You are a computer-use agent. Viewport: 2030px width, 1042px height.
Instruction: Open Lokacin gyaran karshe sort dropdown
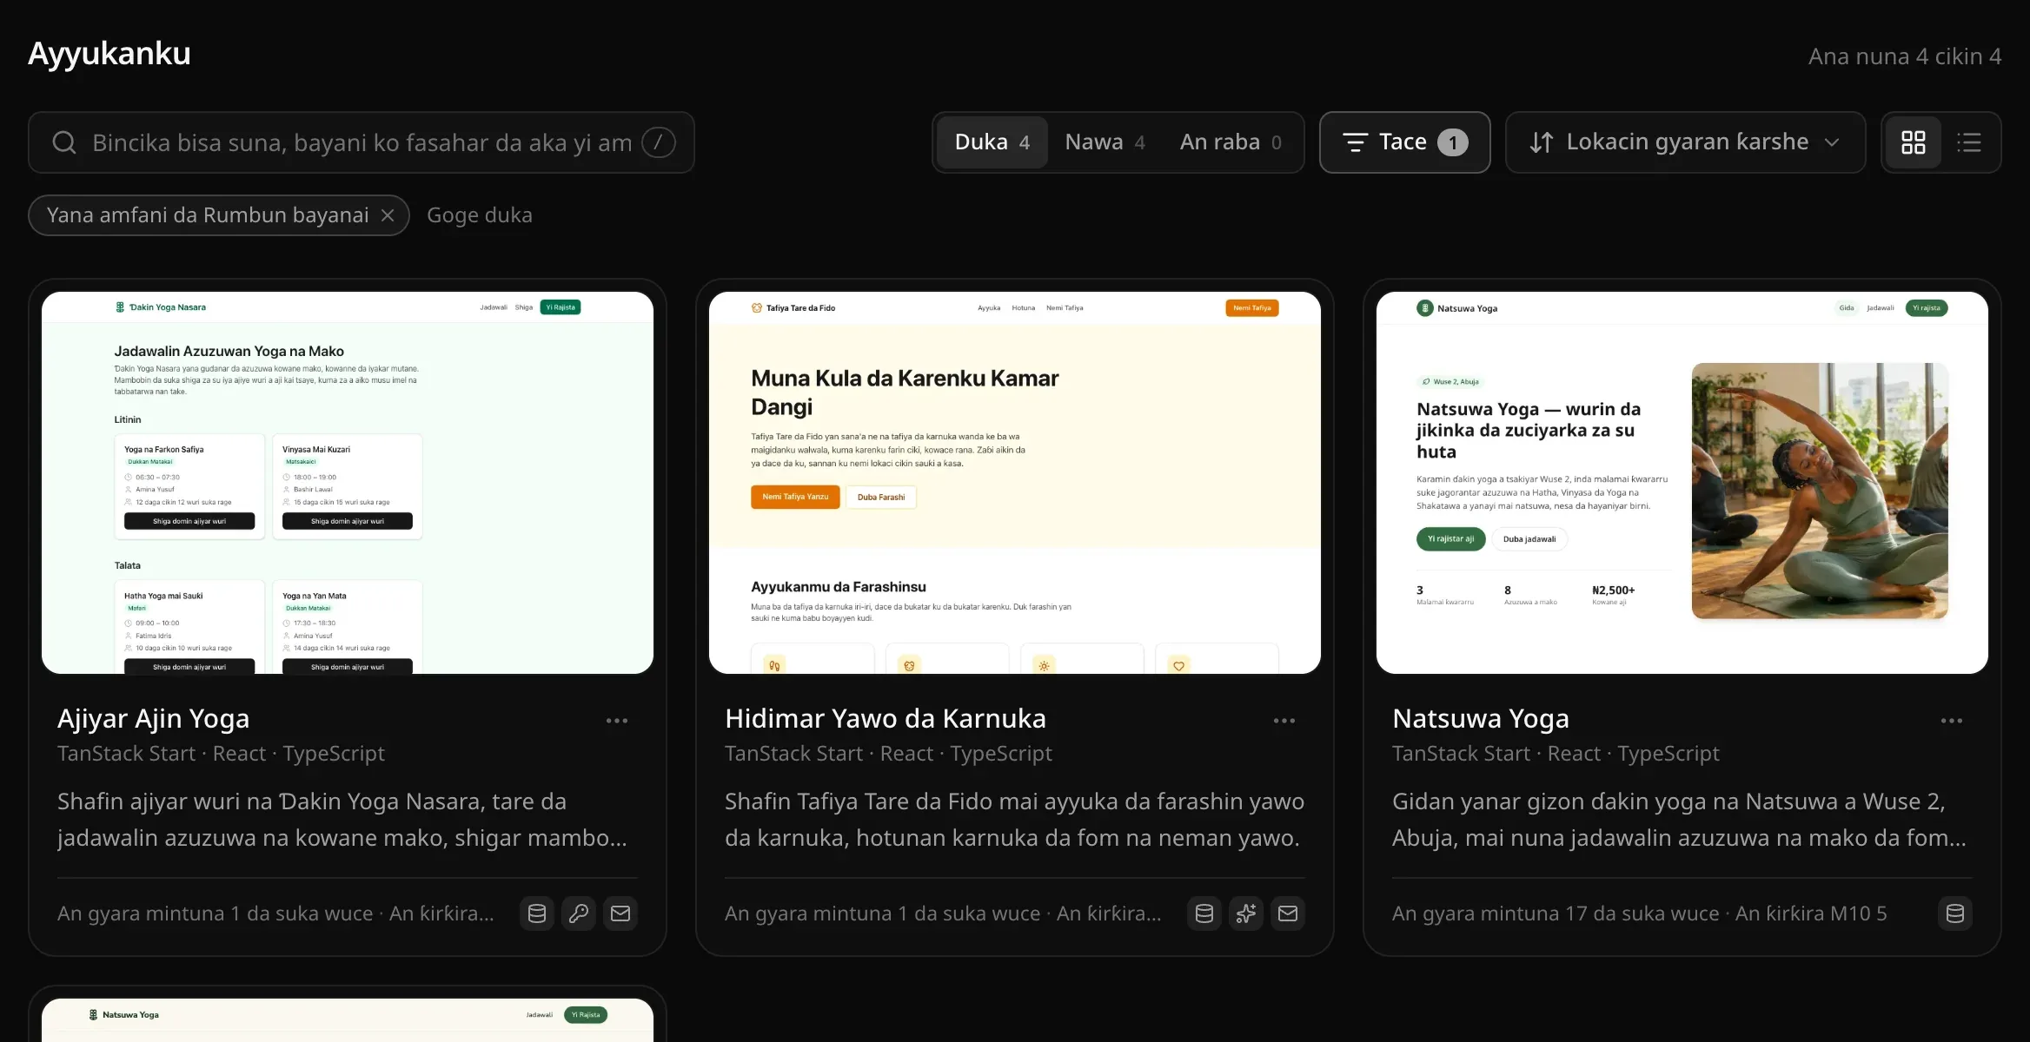click(x=1685, y=142)
